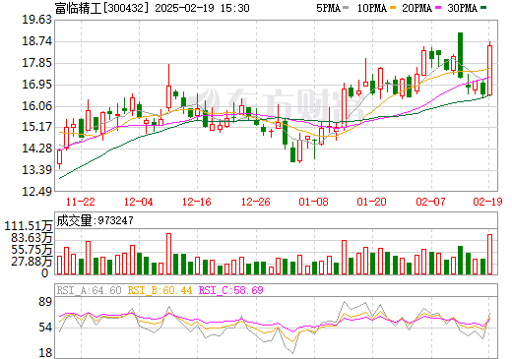The image size is (512, 359).
Task: Select the 12-04 date axis label
Action: click(x=139, y=202)
